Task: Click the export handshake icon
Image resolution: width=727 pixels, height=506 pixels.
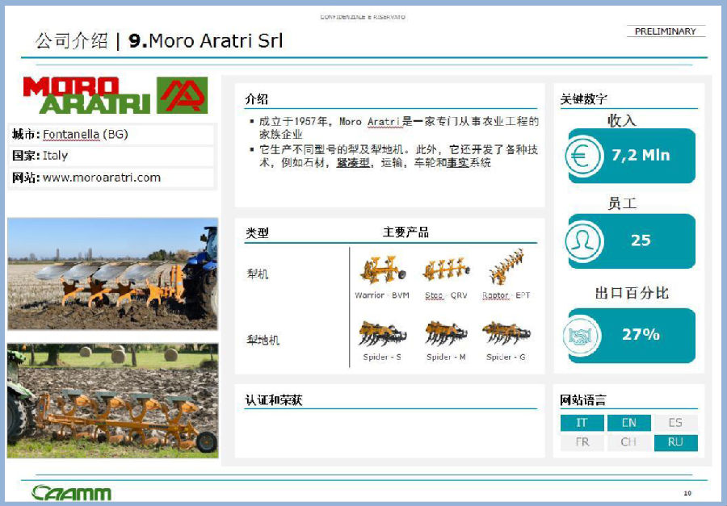Action: [582, 336]
